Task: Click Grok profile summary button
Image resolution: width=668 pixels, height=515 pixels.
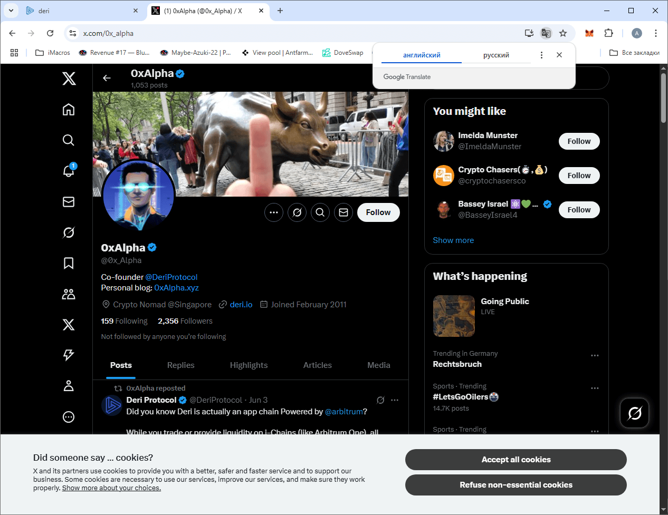Action: click(297, 212)
